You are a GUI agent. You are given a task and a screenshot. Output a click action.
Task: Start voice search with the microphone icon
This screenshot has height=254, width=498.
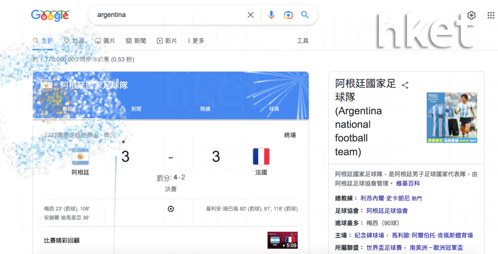tap(271, 15)
